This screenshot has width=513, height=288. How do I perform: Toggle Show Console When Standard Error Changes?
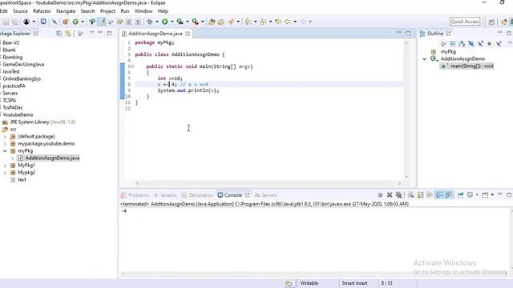click(x=449, y=195)
